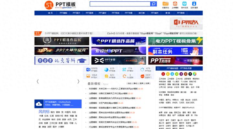Open PPT插件 in the navigation bar
The image size is (233, 129).
(155, 13)
